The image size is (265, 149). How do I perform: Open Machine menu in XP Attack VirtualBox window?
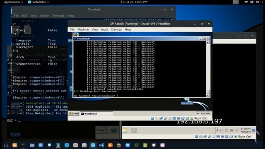click(83, 29)
